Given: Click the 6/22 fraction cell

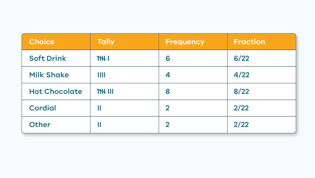Looking at the screenshot, I should tap(241, 58).
